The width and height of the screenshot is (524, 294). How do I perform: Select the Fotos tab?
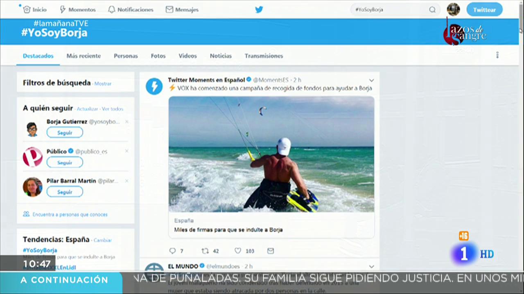click(x=158, y=56)
